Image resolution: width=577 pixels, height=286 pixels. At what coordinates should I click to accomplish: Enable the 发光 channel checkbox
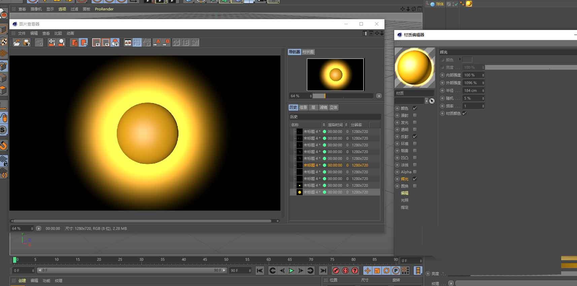click(415, 122)
